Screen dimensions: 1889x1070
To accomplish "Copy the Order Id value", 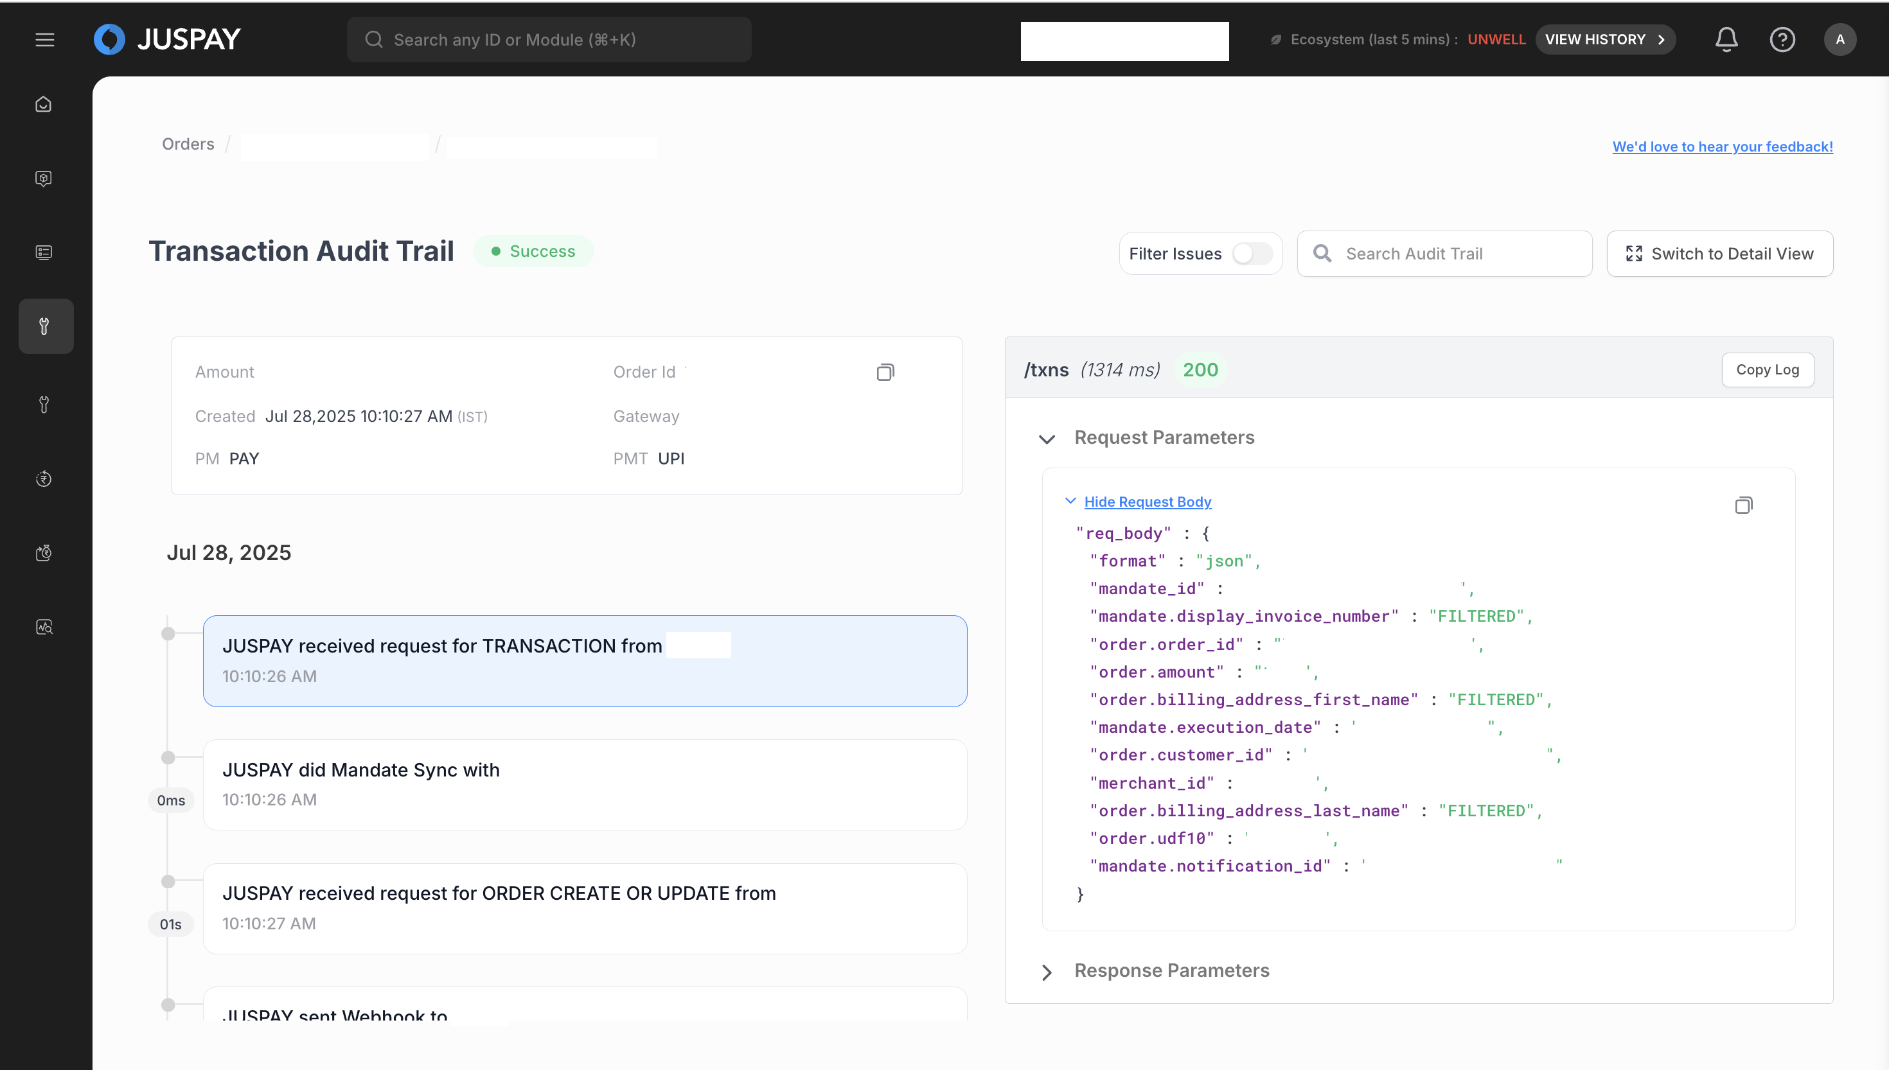I will 885,373.
